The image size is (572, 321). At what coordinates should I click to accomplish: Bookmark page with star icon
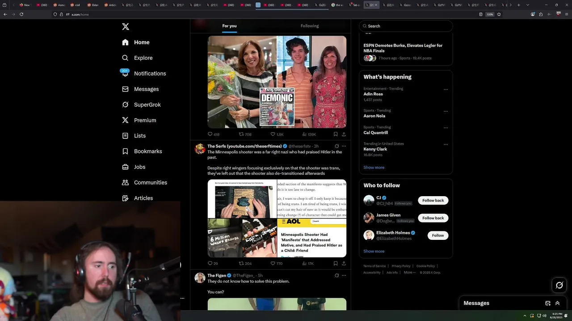499,14
